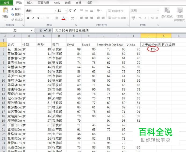Image resolution: width=186 pixels, height=152 pixels.
Task: Click the Paste icon
Action: [x=5, y=10]
